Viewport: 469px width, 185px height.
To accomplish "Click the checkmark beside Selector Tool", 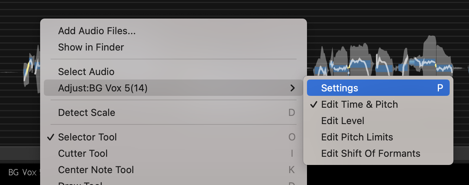I will point(50,137).
